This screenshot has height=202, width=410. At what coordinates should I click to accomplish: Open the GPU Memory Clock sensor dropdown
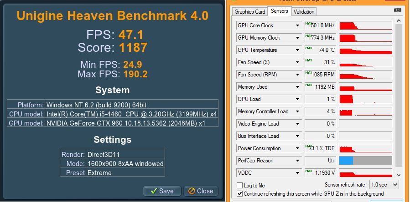click(x=297, y=38)
